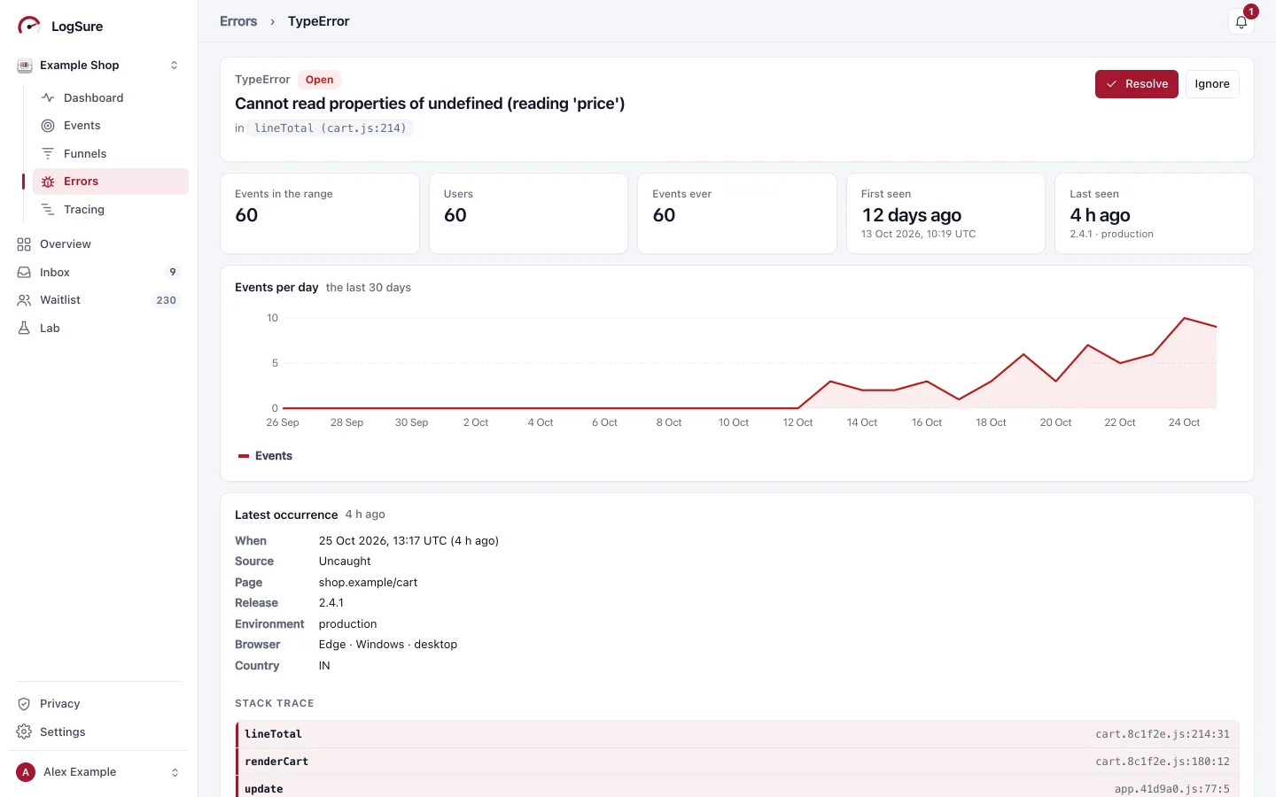Click the 'Edge · Windows · desktop' browser value
This screenshot has width=1276, height=797.
pyautogui.click(x=388, y=645)
